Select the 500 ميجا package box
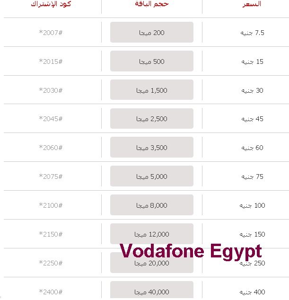The image size is (289, 300). click(152, 61)
